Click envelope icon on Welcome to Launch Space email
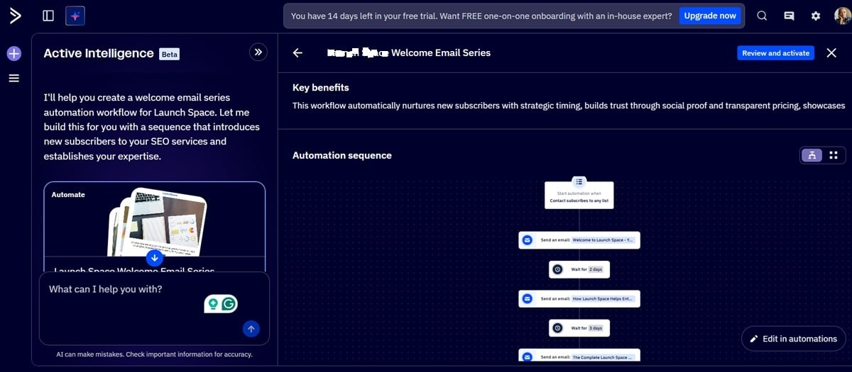852x372 pixels. (x=528, y=240)
